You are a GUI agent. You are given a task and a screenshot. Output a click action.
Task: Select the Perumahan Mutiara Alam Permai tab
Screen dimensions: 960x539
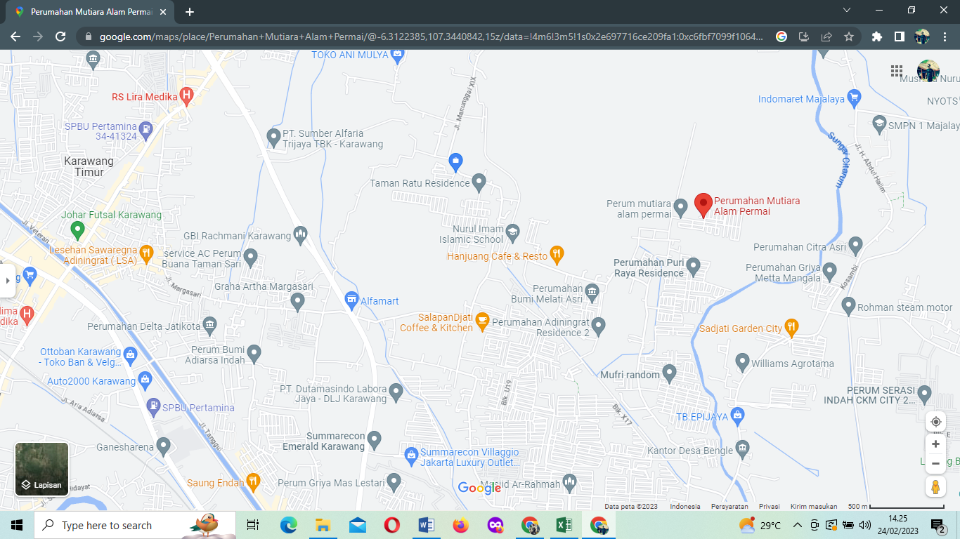tap(91, 12)
